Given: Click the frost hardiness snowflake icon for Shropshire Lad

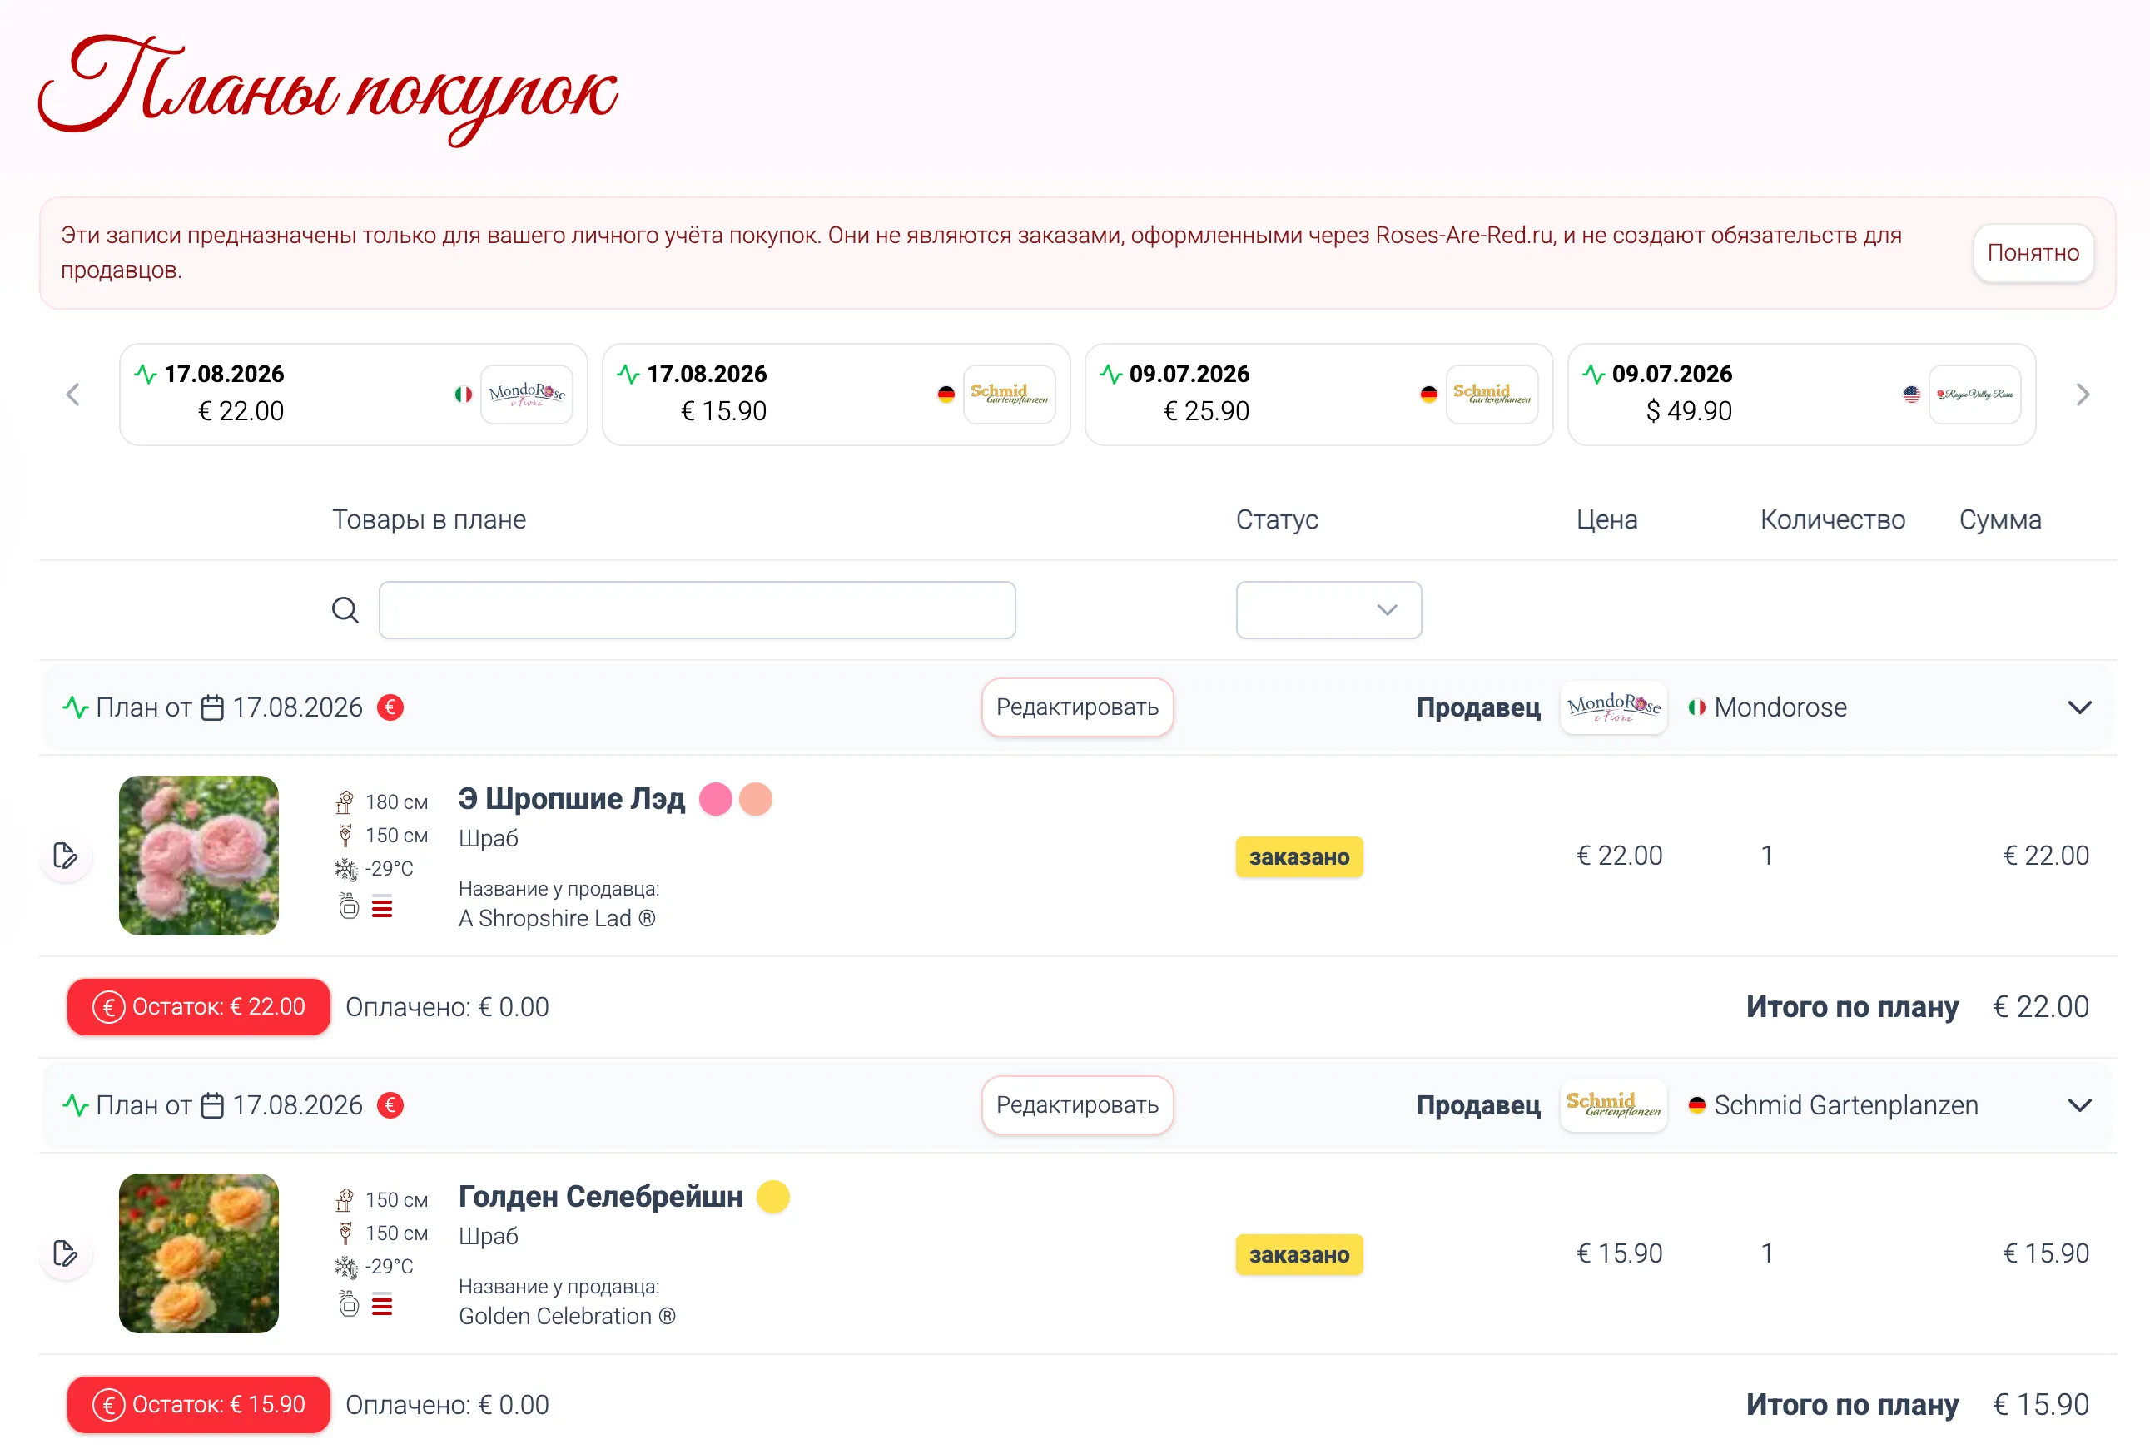Looking at the screenshot, I should [345, 869].
